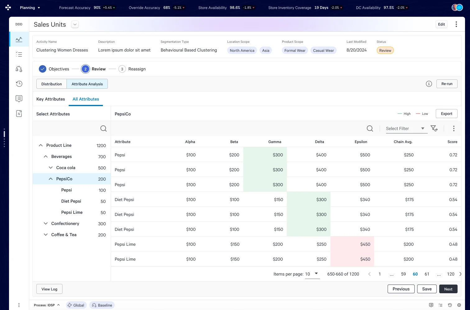Expand the Coca cola tree node
Image resolution: width=470 pixels, height=310 pixels.
click(x=51, y=168)
